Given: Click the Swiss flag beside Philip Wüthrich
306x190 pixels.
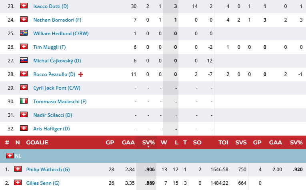Looking at the screenshot, I should [x=17, y=169].
